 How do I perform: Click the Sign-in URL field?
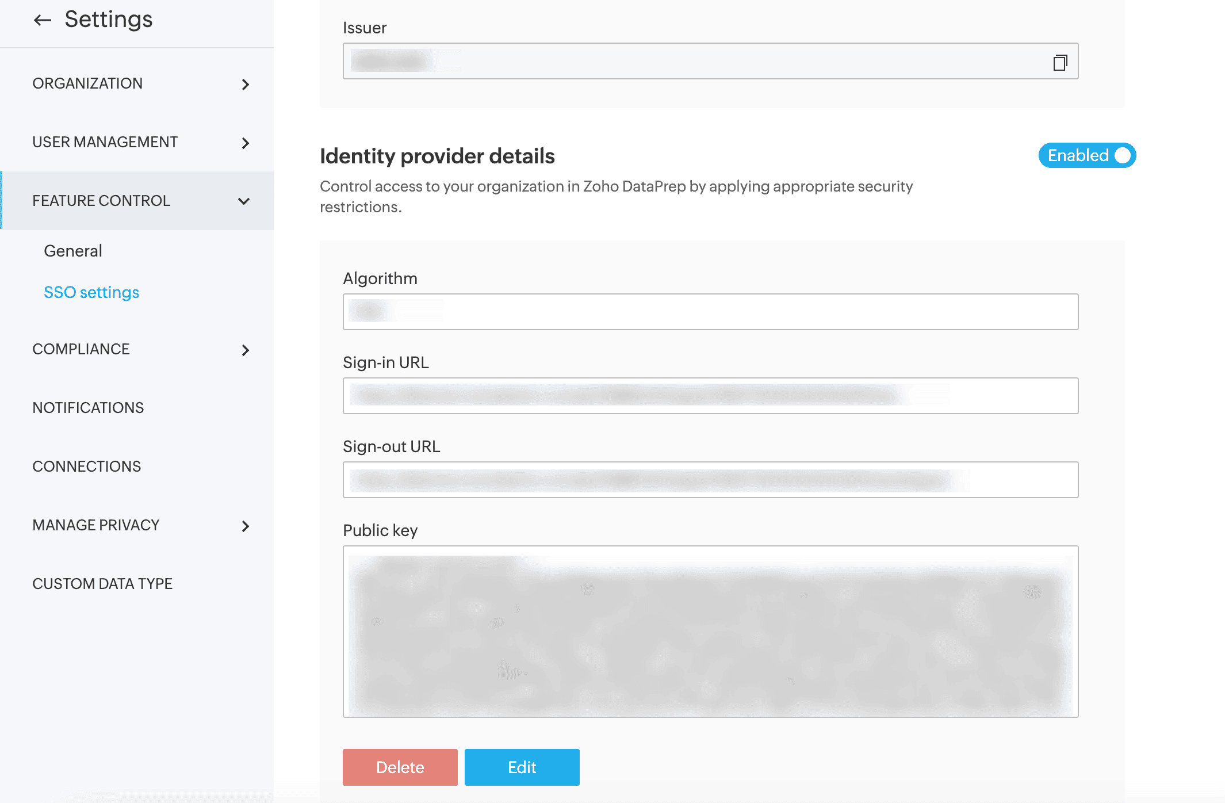(x=710, y=396)
